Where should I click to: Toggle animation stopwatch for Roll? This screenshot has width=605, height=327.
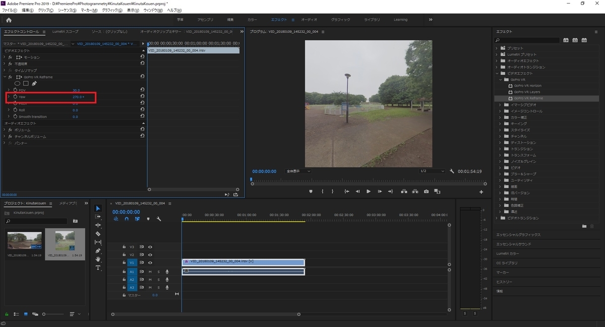tap(15, 110)
